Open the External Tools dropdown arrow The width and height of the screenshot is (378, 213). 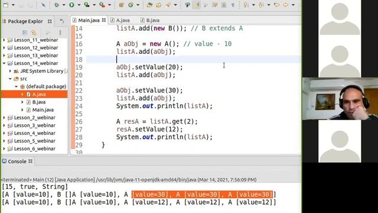pyautogui.click(x=109, y=5)
